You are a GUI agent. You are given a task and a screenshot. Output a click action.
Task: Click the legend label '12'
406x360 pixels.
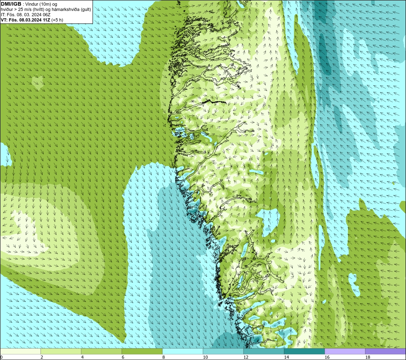pos(246,358)
